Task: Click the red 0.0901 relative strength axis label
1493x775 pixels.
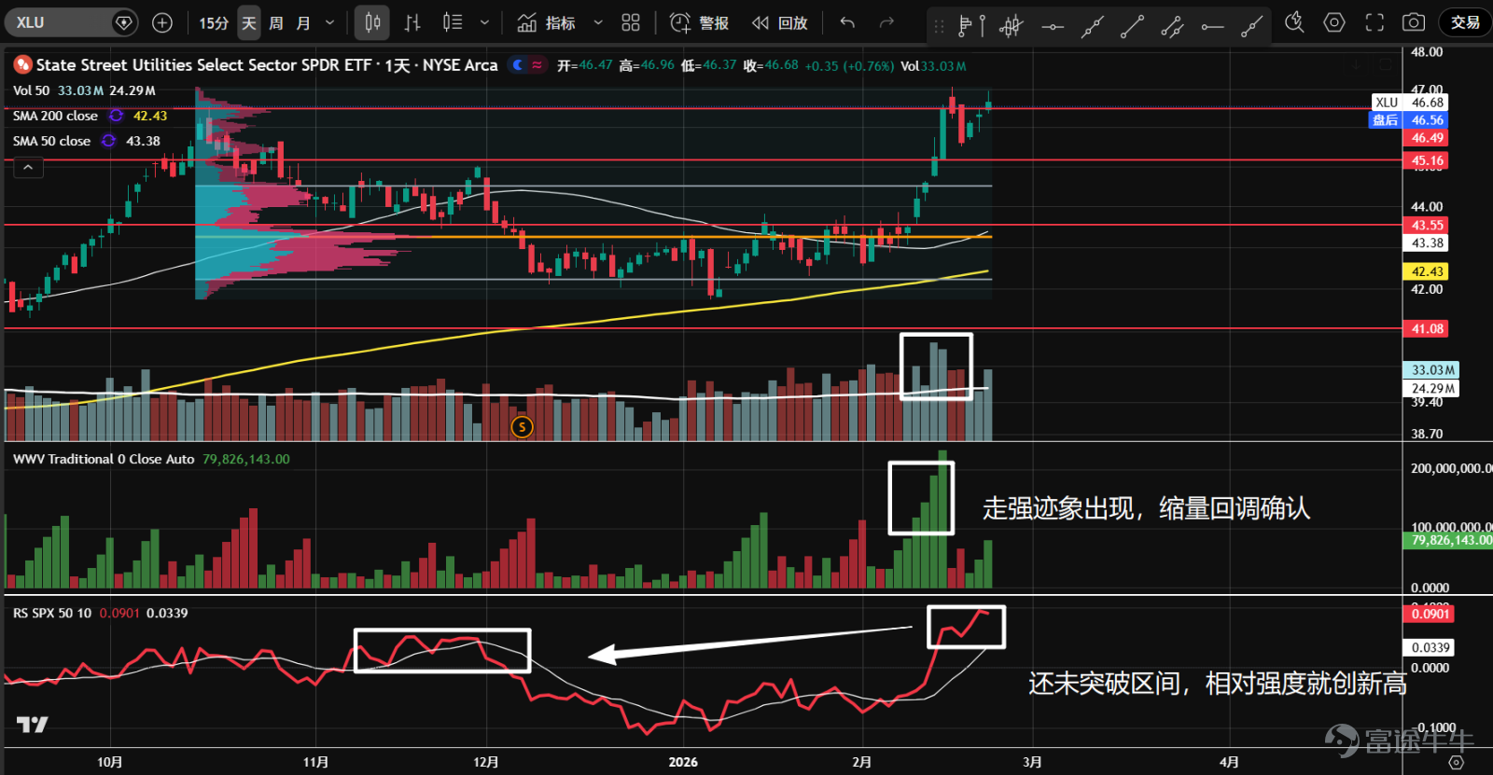Action: click(x=1430, y=614)
